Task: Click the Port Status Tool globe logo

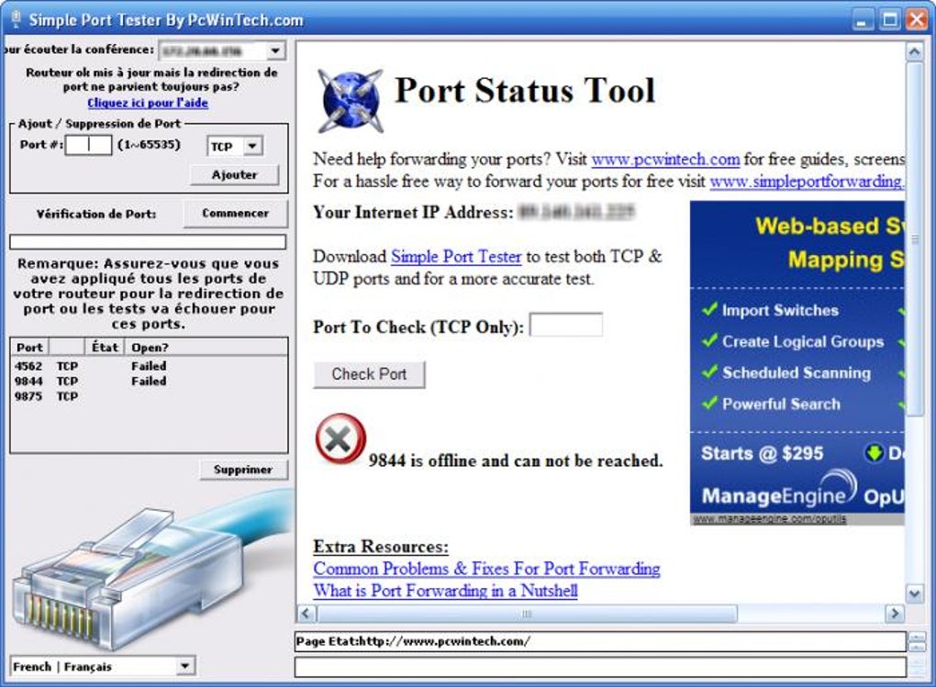Action: point(351,100)
